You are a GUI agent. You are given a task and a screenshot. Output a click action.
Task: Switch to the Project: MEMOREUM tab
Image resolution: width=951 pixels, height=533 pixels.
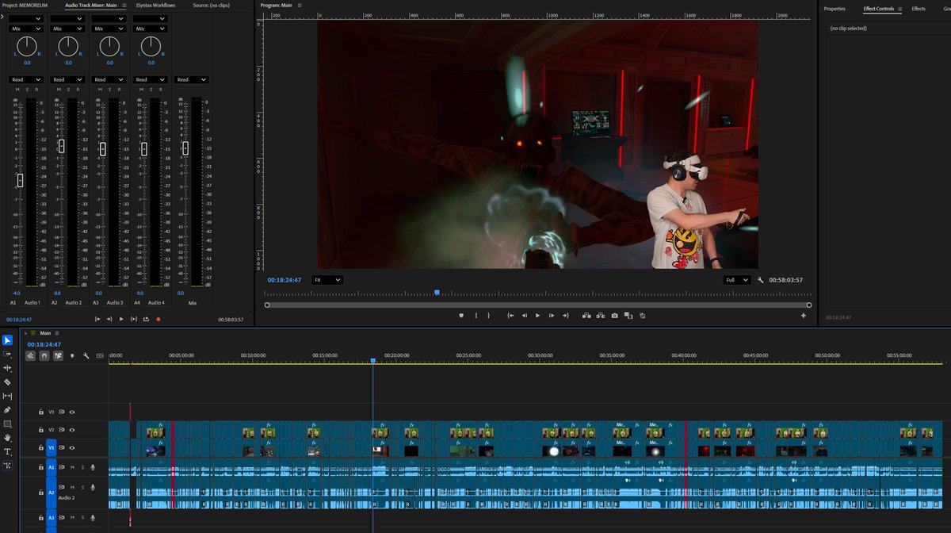tap(26, 6)
